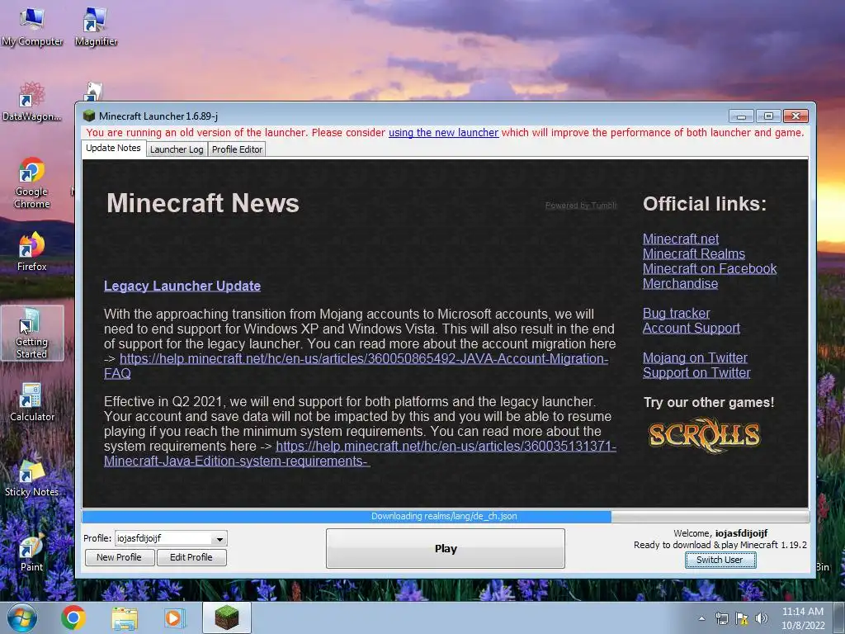Screen dimensions: 845x634
Task: Click the volume speaker icon
Action: click(x=761, y=618)
